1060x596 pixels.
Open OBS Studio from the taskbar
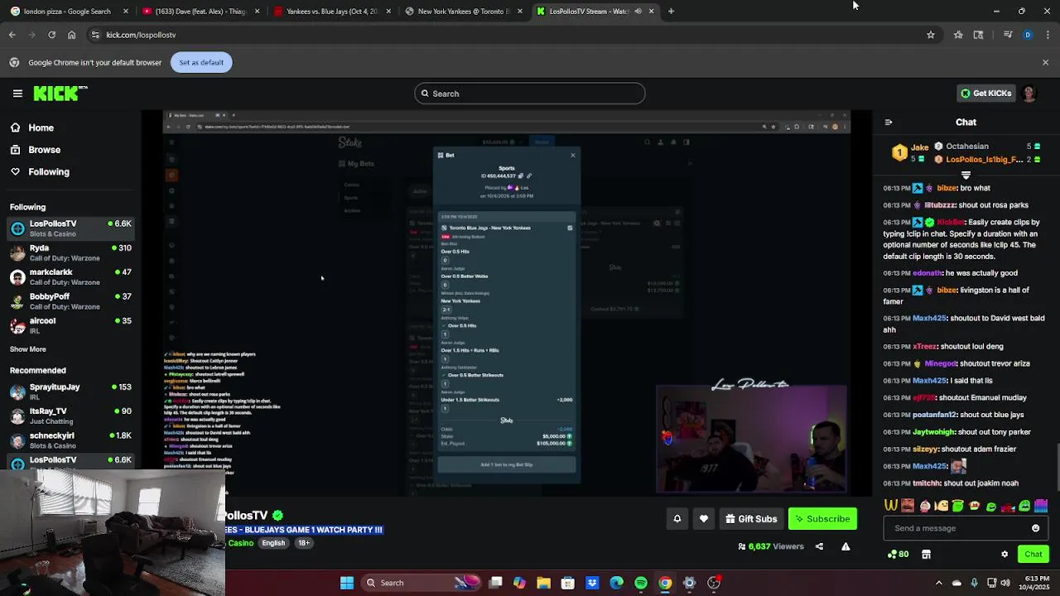714,583
